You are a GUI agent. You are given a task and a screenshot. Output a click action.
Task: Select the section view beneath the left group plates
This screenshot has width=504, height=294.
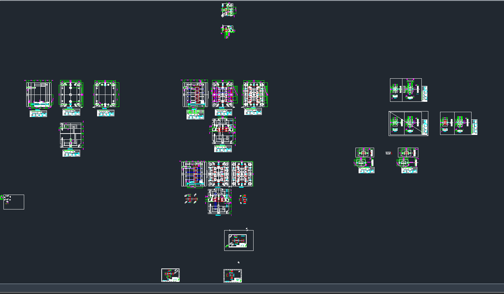coord(72,135)
